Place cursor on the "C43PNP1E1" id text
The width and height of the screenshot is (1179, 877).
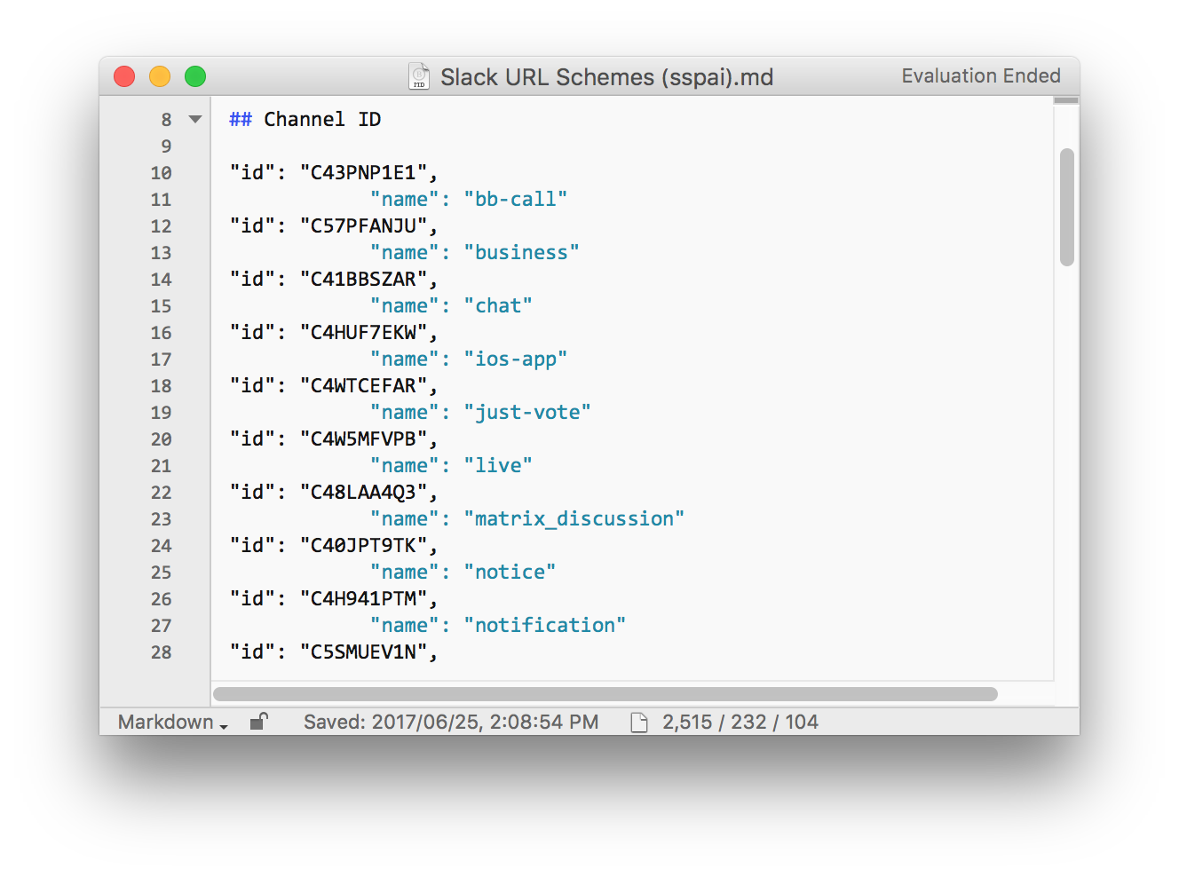(x=362, y=173)
